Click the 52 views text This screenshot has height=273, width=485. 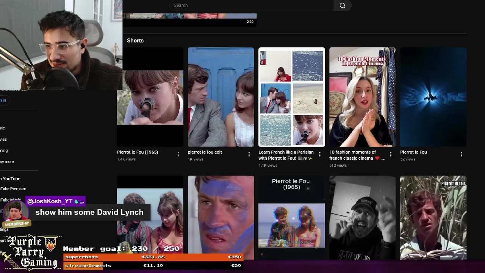click(408, 159)
